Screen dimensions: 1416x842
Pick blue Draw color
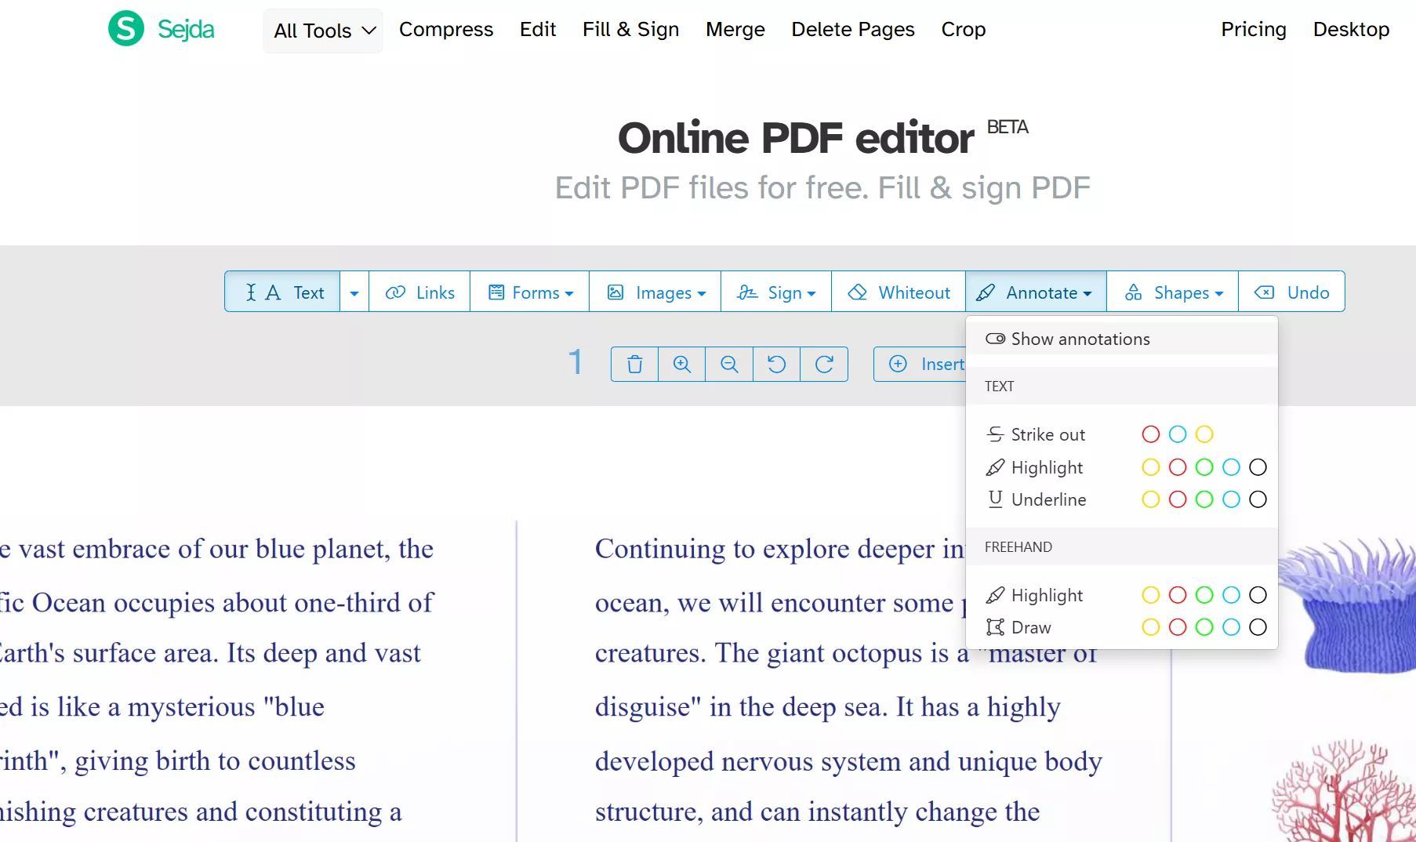(1232, 627)
